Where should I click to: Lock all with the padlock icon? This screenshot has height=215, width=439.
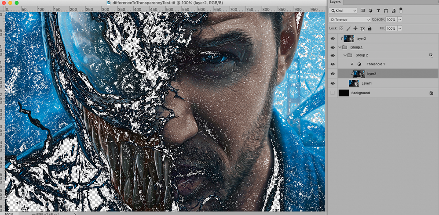(x=369, y=29)
